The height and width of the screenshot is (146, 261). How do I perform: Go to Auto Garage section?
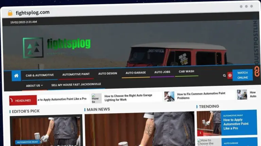point(136,73)
